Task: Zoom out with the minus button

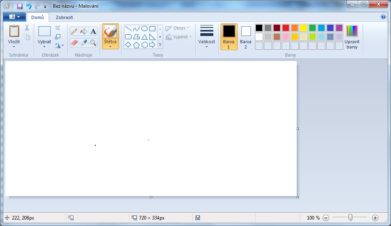Action: click(326, 218)
